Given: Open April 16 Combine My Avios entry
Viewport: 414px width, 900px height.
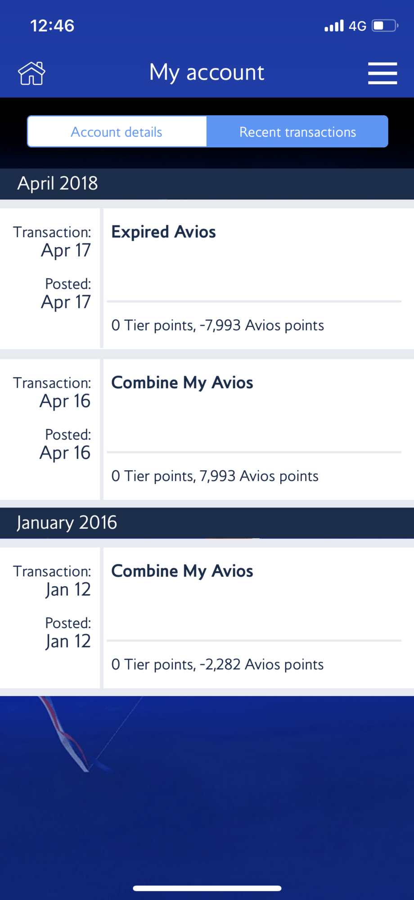Looking at the screenshot, I should click(182, 383).
